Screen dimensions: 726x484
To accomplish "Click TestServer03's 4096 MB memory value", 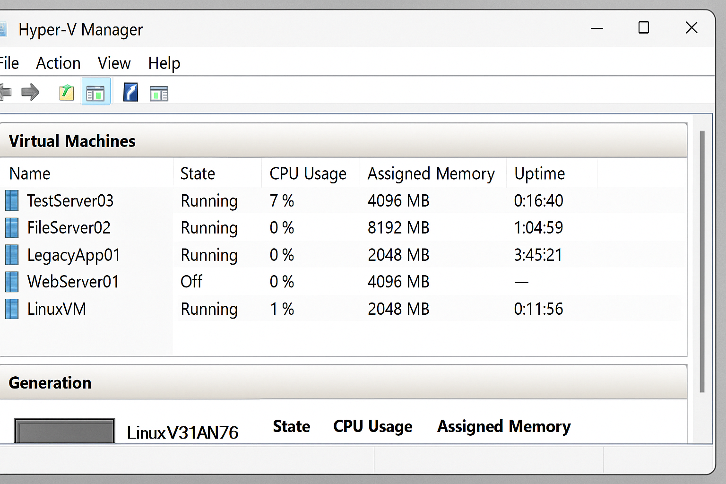I will click(398, 201).
